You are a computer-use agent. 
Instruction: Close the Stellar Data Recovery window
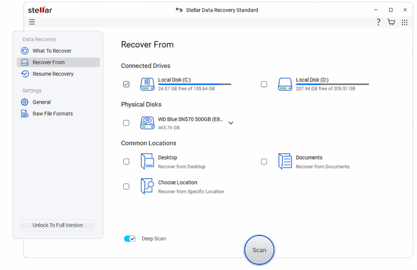pos(405,10)
